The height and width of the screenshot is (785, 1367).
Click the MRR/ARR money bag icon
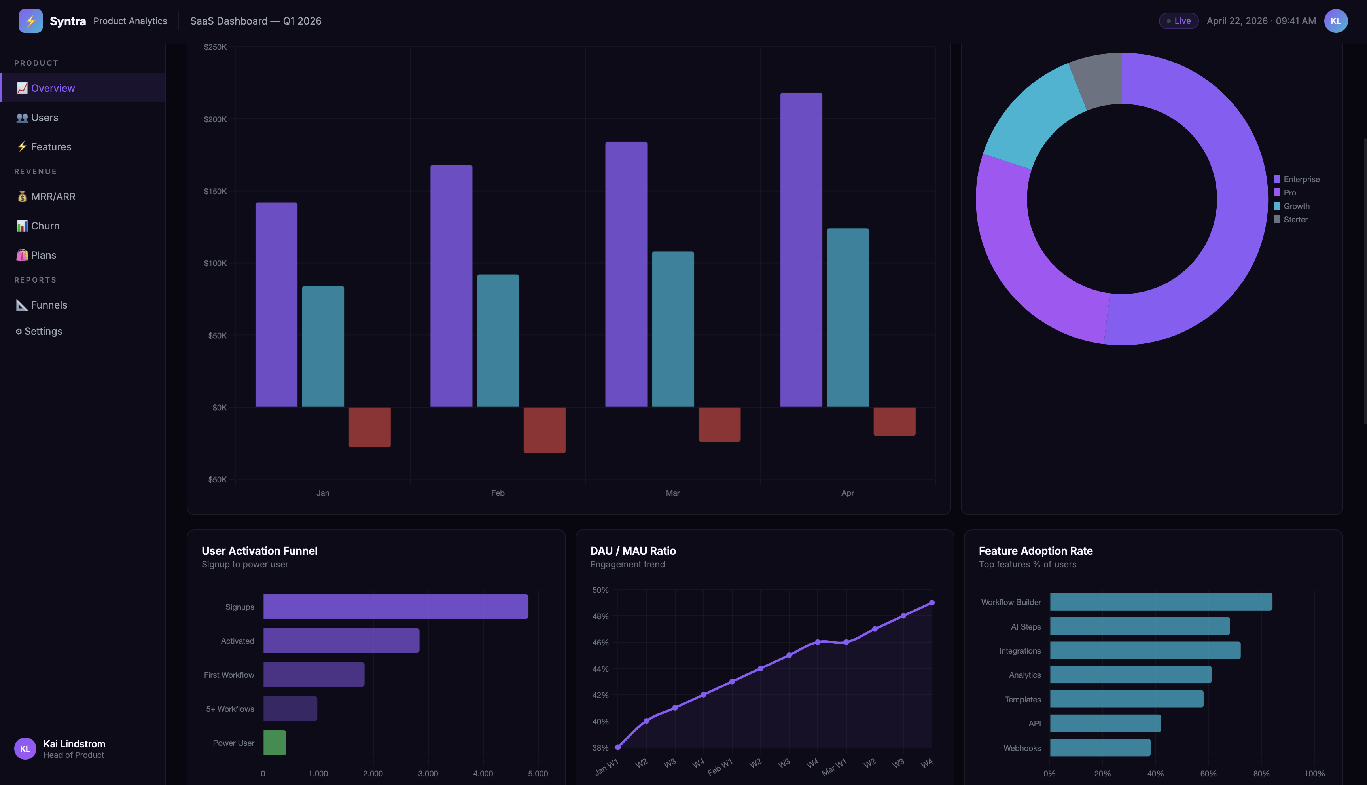click(x=22, y=197)
